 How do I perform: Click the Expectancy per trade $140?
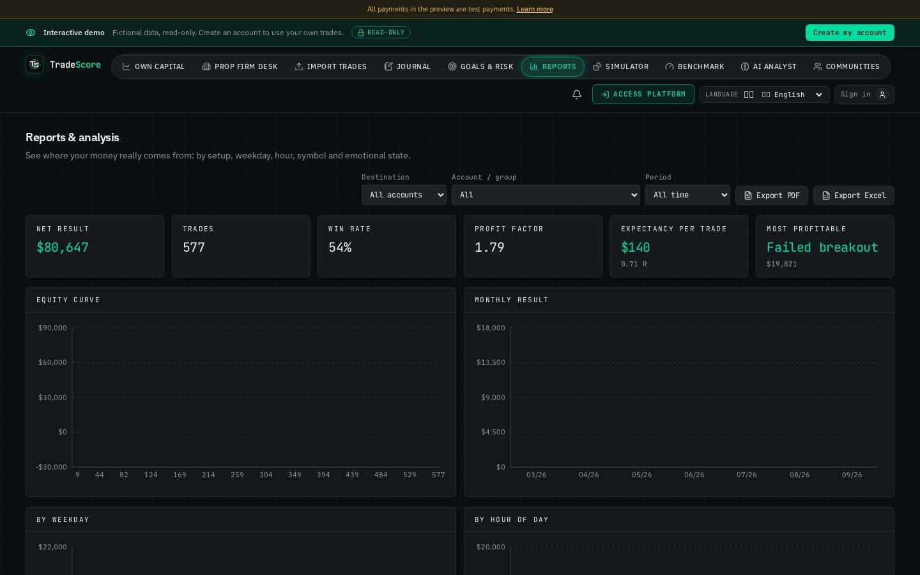tap(636, 247)
